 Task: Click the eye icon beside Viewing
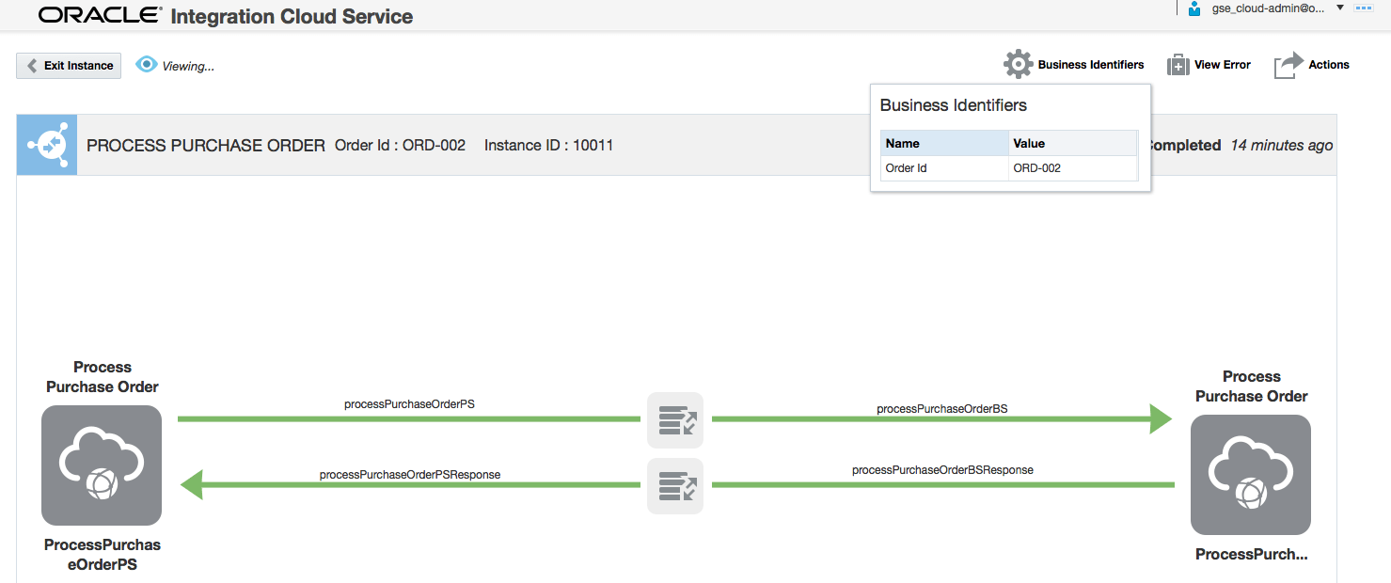point(146,65)
